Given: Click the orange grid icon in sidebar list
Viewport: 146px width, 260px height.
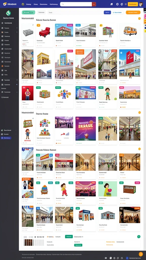Looking at the screenshot, I should (2, 66).
